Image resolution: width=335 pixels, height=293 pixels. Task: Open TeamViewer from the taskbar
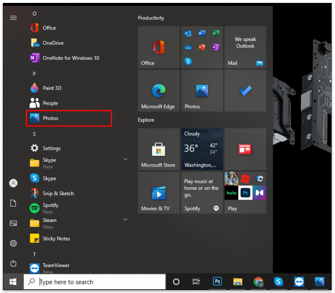click(299, 282)
